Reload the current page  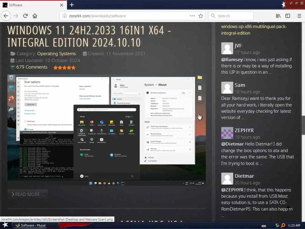tap(26, 16)
